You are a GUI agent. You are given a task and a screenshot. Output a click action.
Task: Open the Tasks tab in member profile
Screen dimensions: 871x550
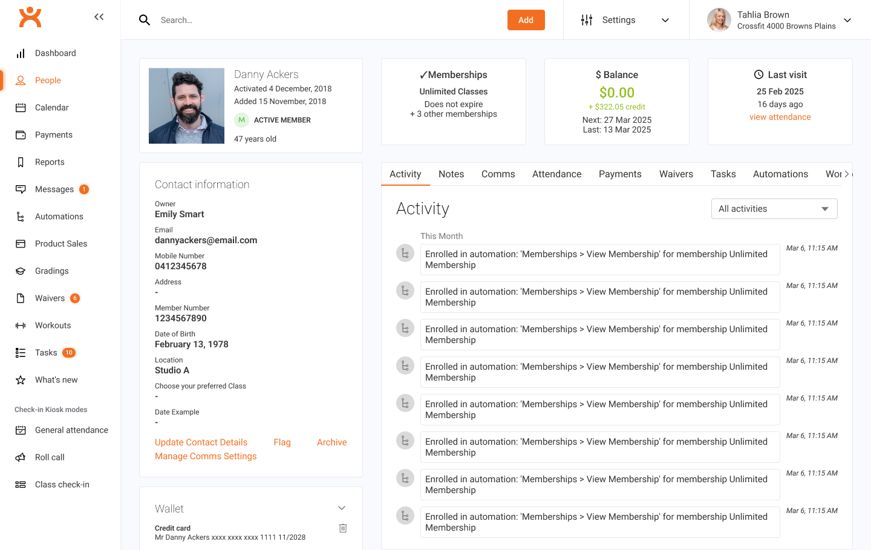723,174
